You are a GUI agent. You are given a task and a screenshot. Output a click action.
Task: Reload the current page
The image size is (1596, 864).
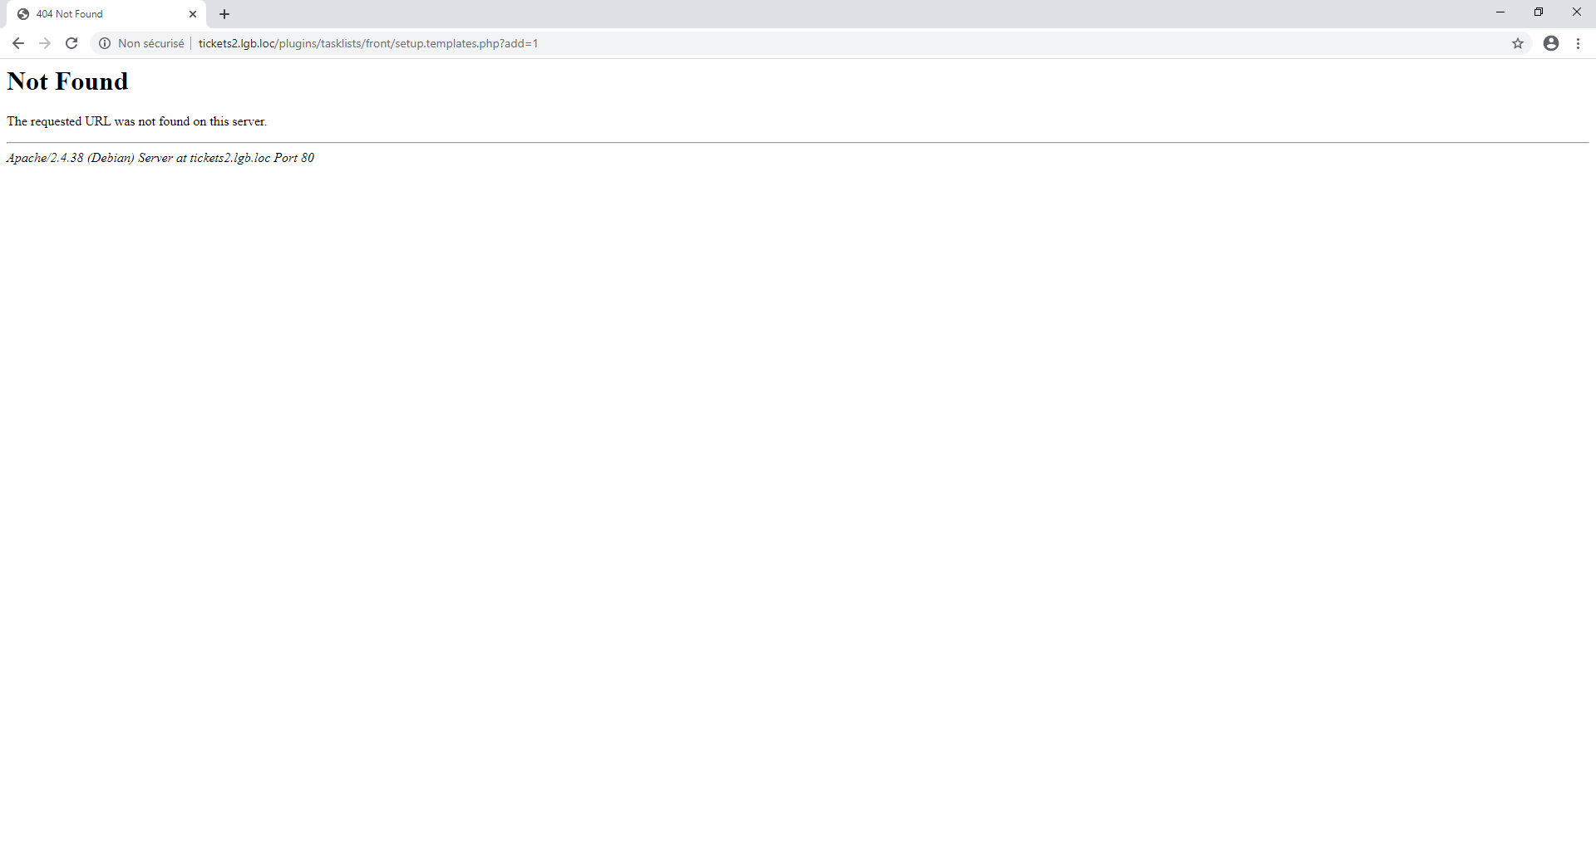tap(71, 43)
